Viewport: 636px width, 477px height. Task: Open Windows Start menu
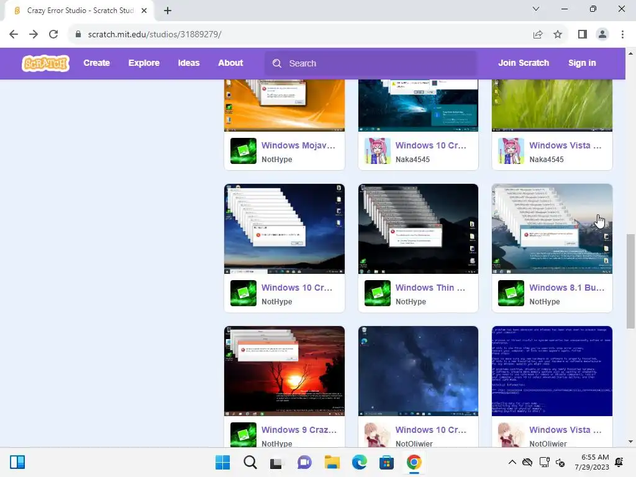click(222, 462)
